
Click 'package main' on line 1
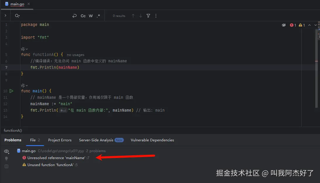point(35,25)
